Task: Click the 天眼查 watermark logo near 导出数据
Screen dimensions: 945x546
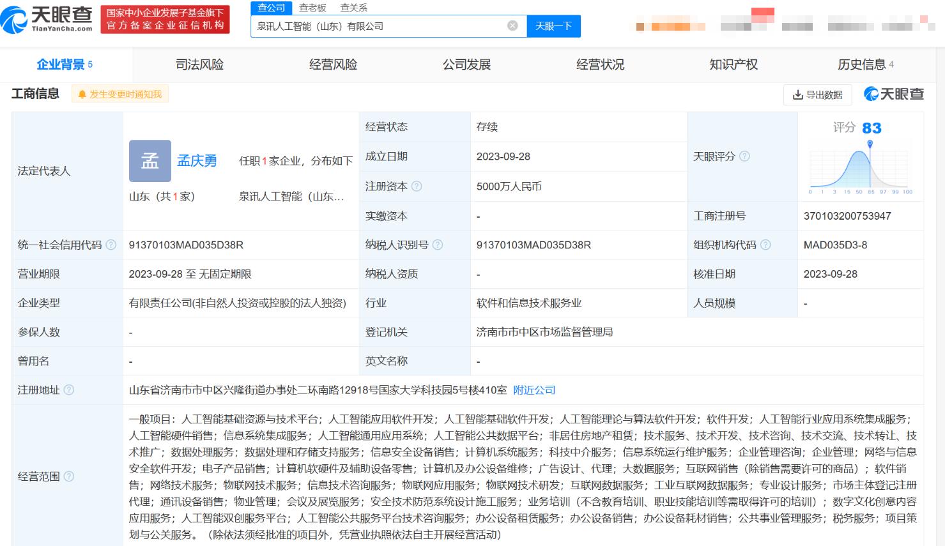Action: pyautogui.click(x=893, y=93)
